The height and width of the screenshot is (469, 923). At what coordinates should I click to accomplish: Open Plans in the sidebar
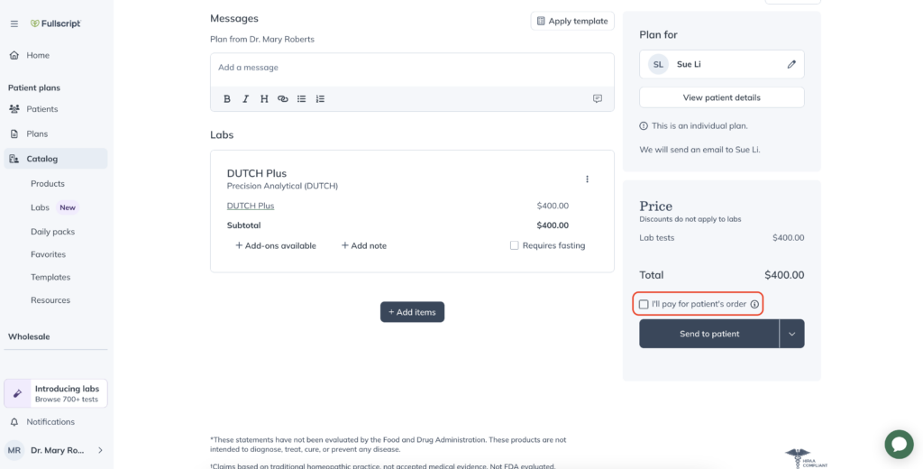click(37, 133)
